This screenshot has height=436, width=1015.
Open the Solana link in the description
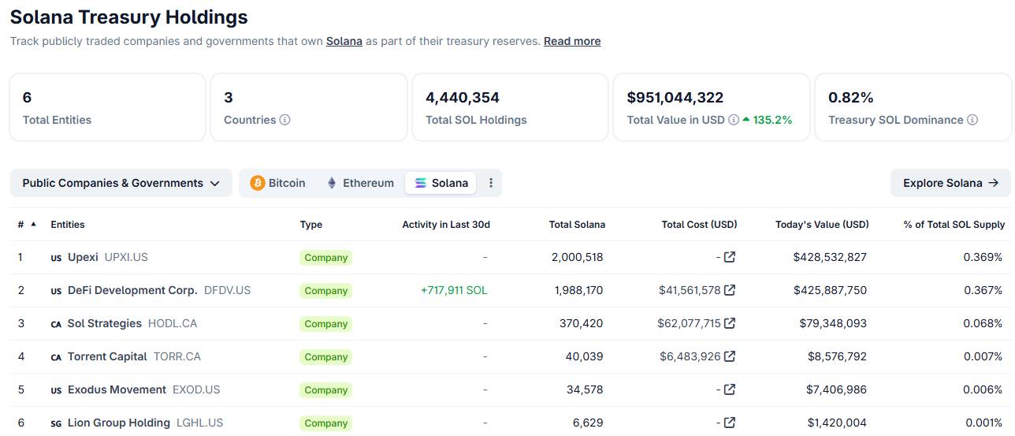tap(344, 41)
